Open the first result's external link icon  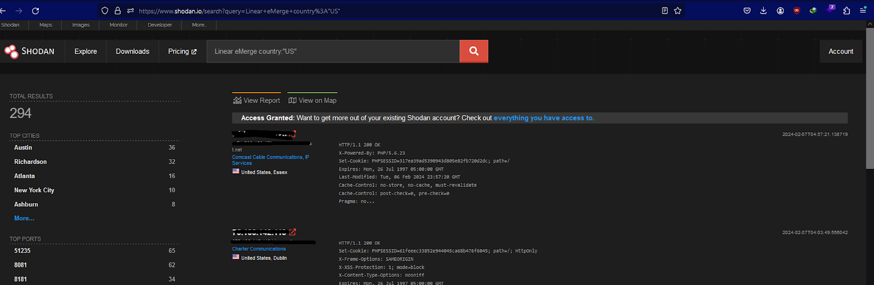tap(294, 134)
